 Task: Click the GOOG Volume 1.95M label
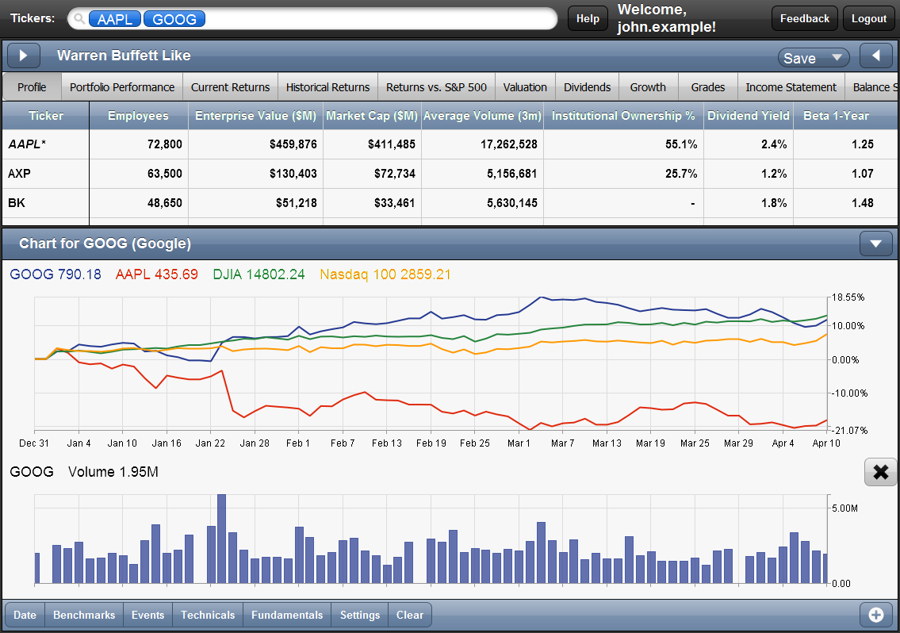84,472
